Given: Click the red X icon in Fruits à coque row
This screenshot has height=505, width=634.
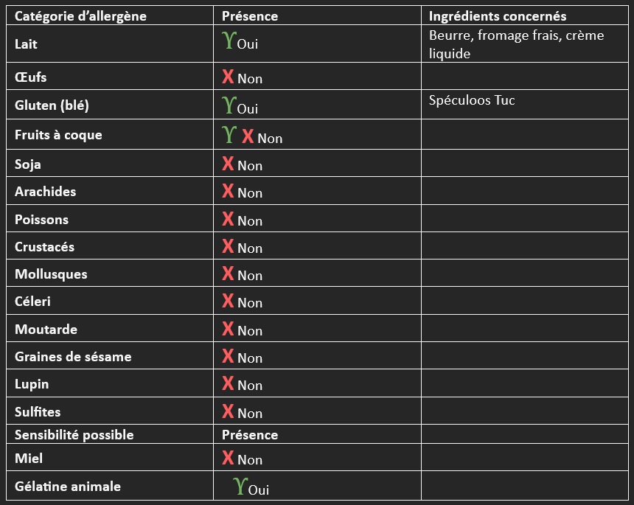Looking at the screenshot, I should [x=248, y=136].
